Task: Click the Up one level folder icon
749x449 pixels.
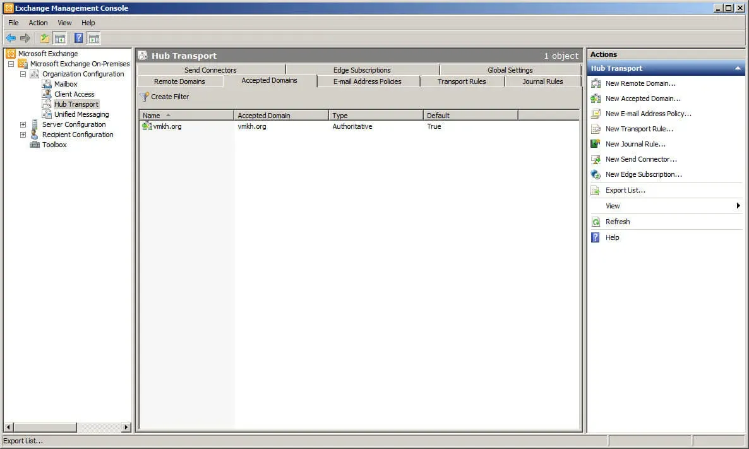Action: pos(44,39)
